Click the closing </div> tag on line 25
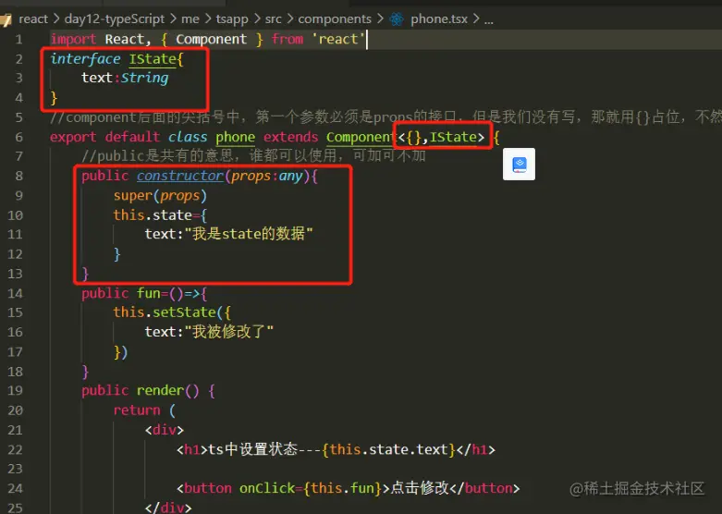Screen dimensions: 722x514 (x=168, y=508)
